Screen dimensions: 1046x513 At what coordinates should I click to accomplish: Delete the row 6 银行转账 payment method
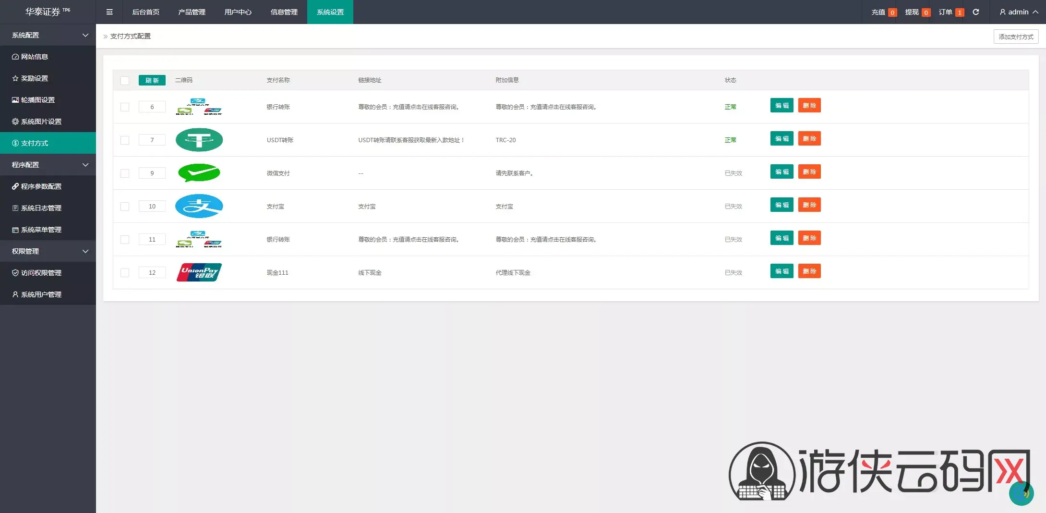[x=809, y=105]
